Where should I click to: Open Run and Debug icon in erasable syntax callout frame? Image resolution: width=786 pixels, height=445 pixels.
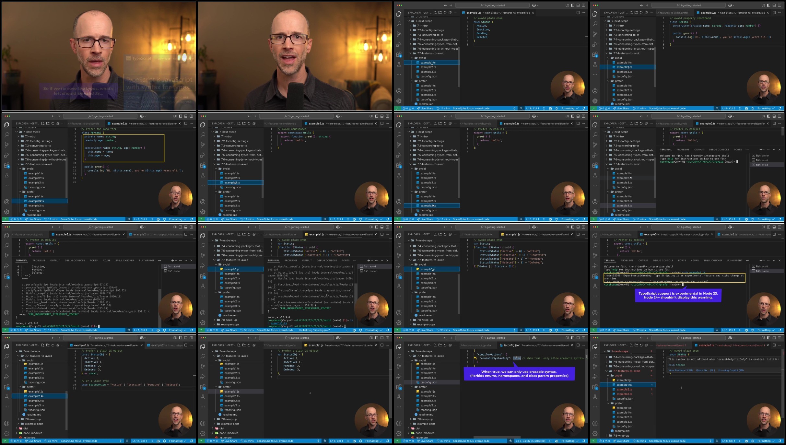[x=399, y=377]
